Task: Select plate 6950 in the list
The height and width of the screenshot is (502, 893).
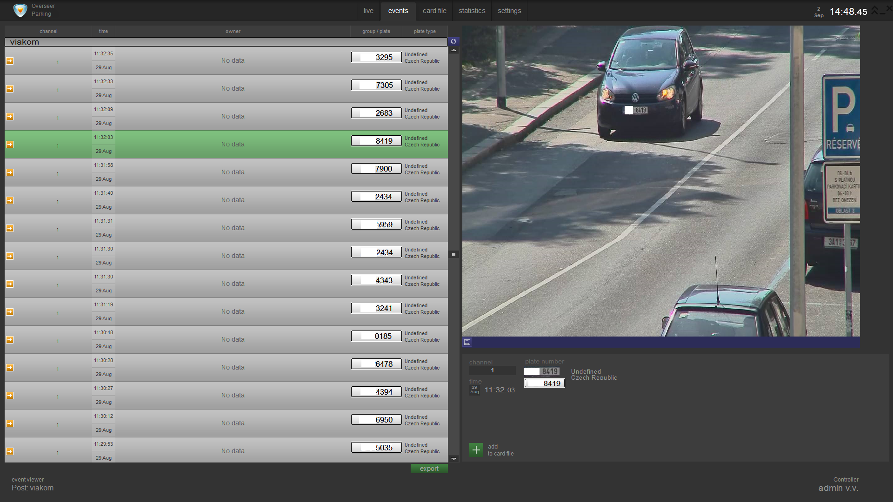Action: 376,420
